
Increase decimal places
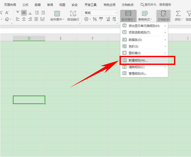(x=108, y=19)
